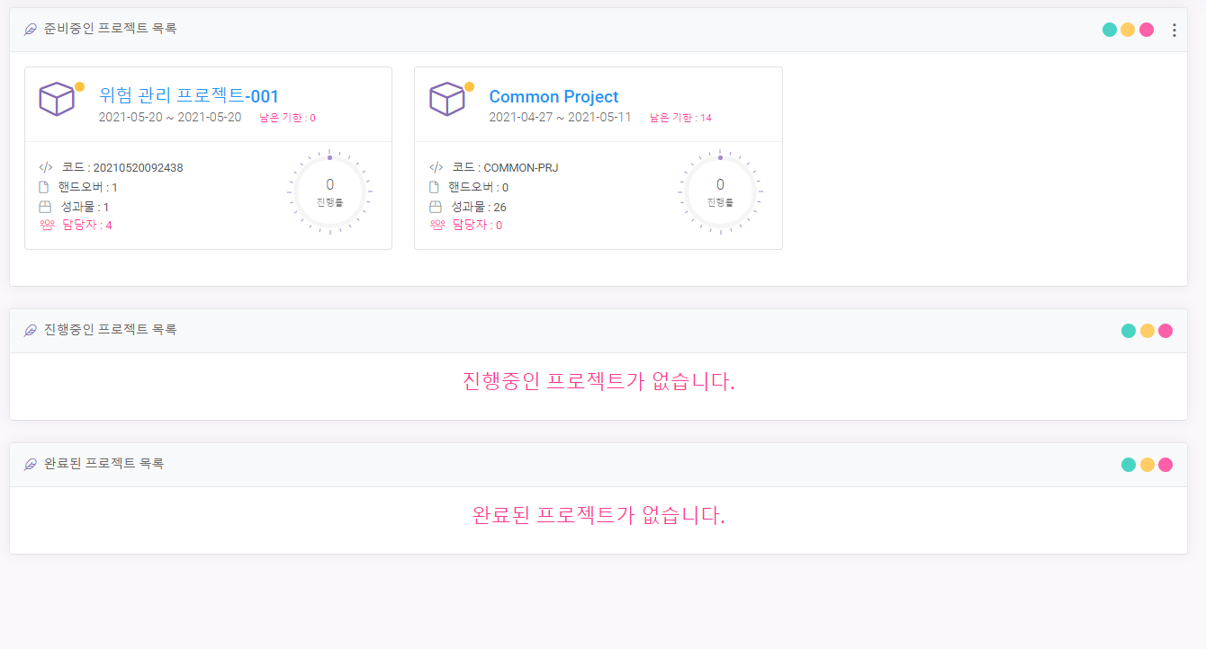Click 성과물 box icon in Common Project card
This screenshot has height=649, width=1206.
pyautogui.click(x=436, y=207)
